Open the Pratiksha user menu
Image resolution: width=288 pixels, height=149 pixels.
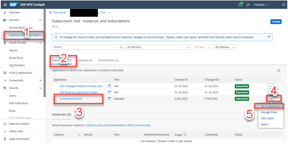(x=261, y=5)
